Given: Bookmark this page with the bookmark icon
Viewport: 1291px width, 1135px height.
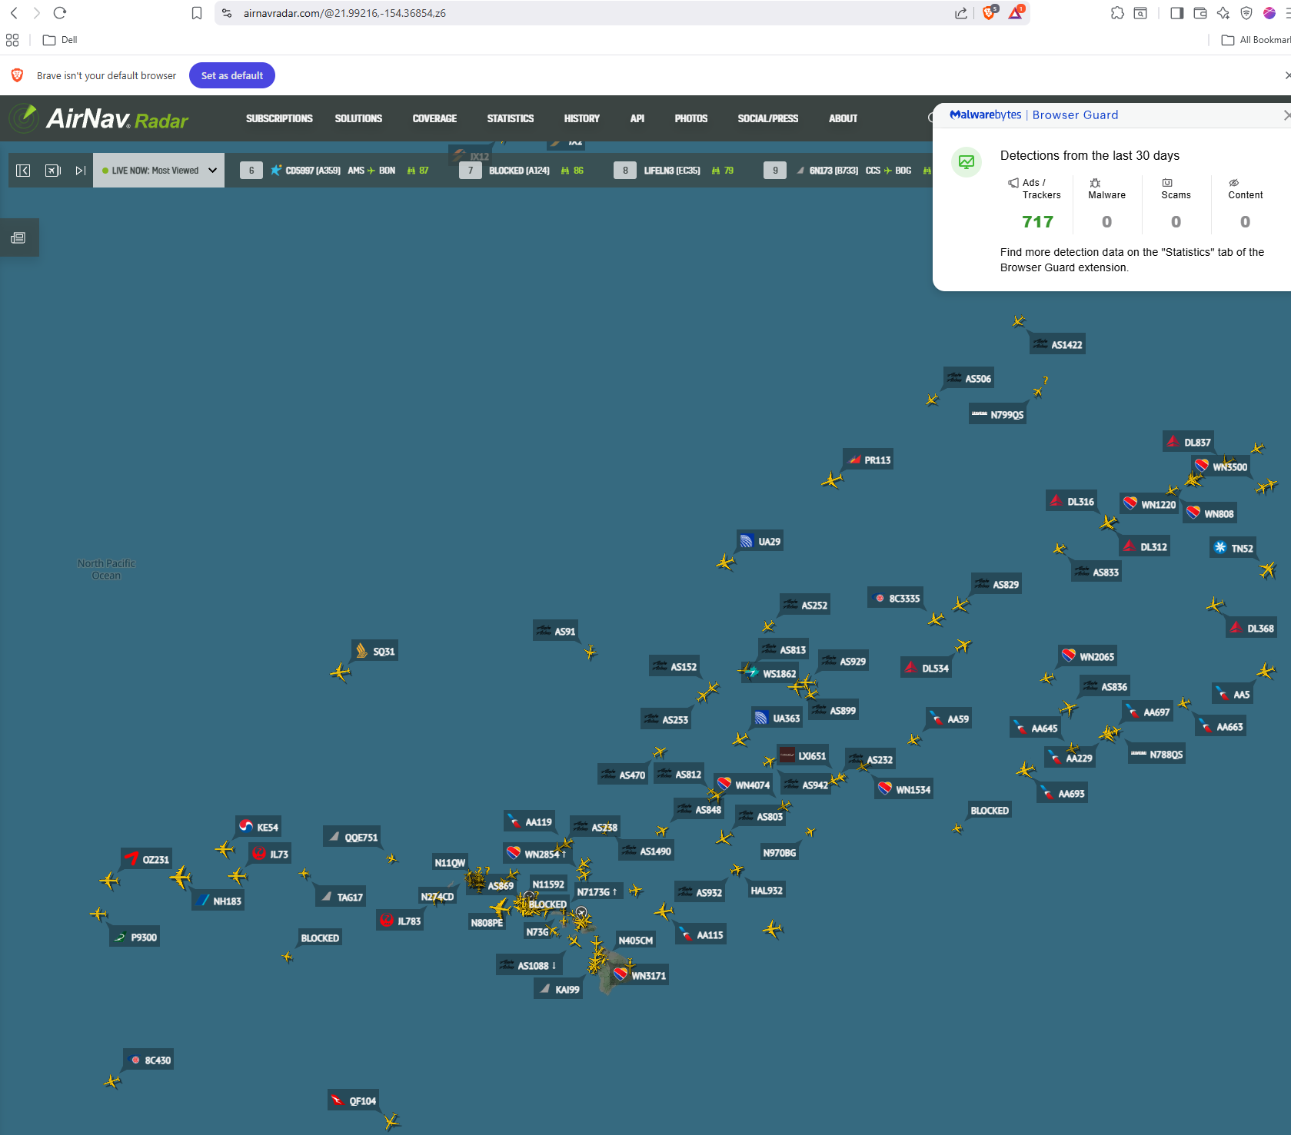Looking at the screenshot, I should click(197, 13).
